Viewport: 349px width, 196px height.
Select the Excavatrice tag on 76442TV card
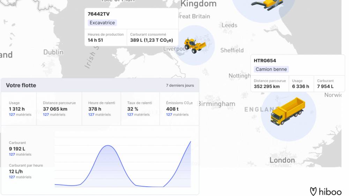(102, 23)
